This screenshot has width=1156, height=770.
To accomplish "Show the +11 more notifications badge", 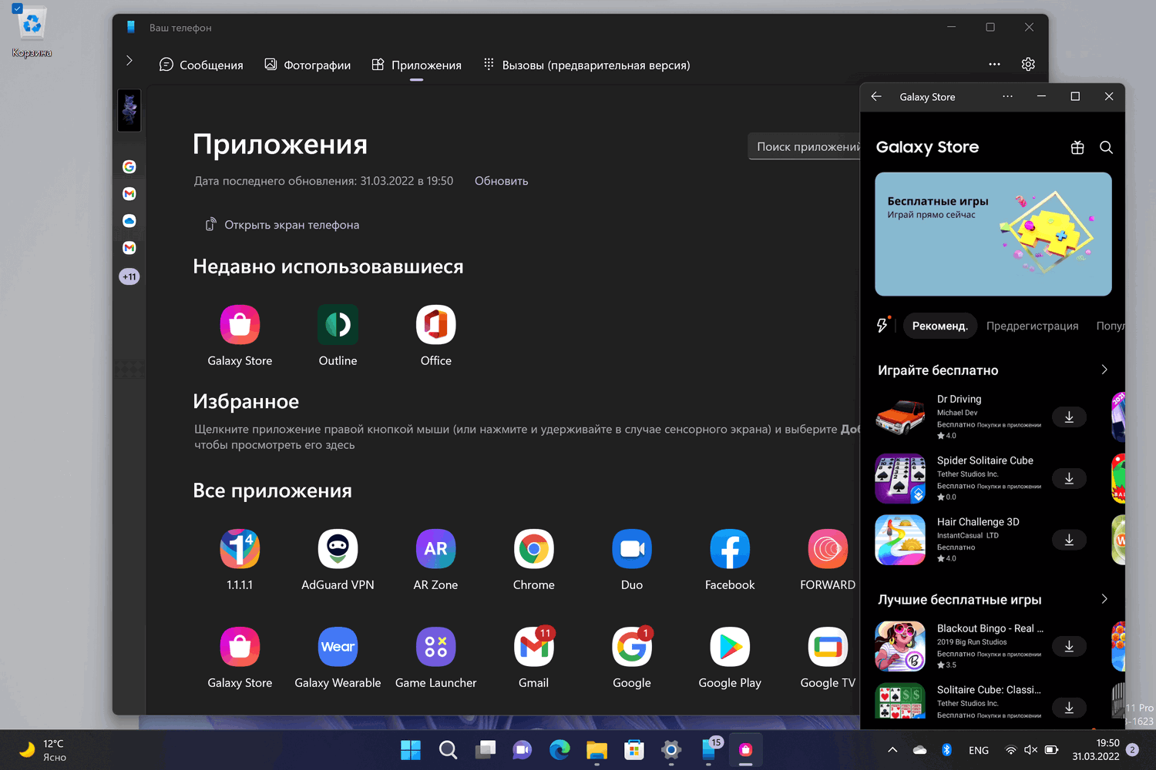I will click(x=129, y=276).
